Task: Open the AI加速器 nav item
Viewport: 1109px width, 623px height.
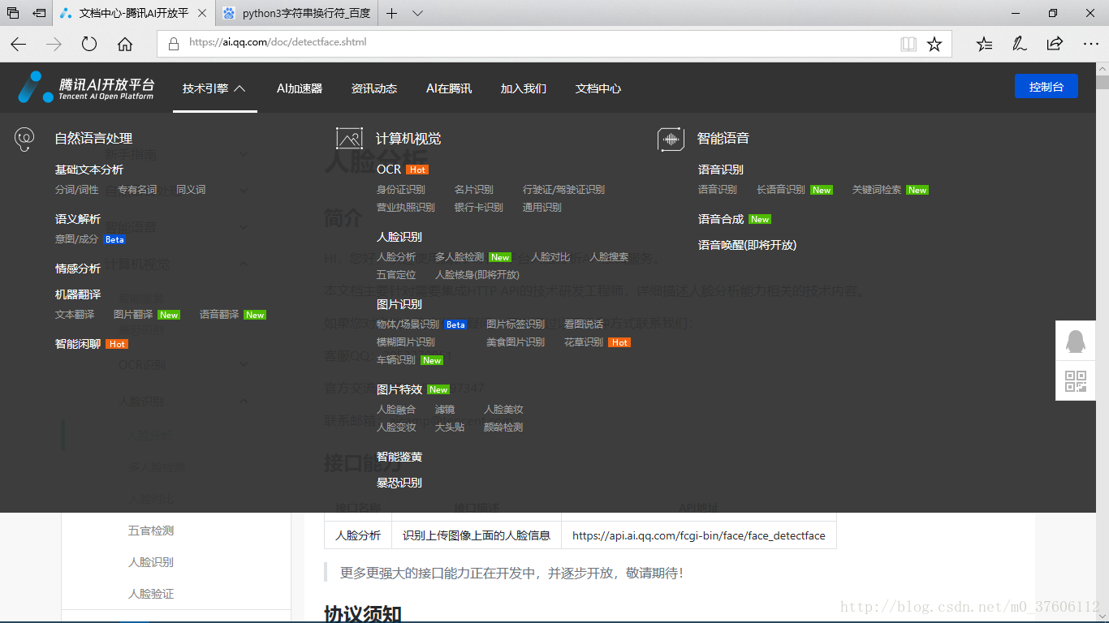Action: click(x=300, y=88)
